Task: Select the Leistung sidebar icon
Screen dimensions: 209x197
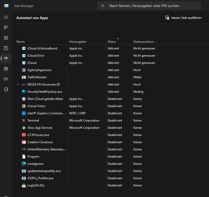Action: point(6,38)
